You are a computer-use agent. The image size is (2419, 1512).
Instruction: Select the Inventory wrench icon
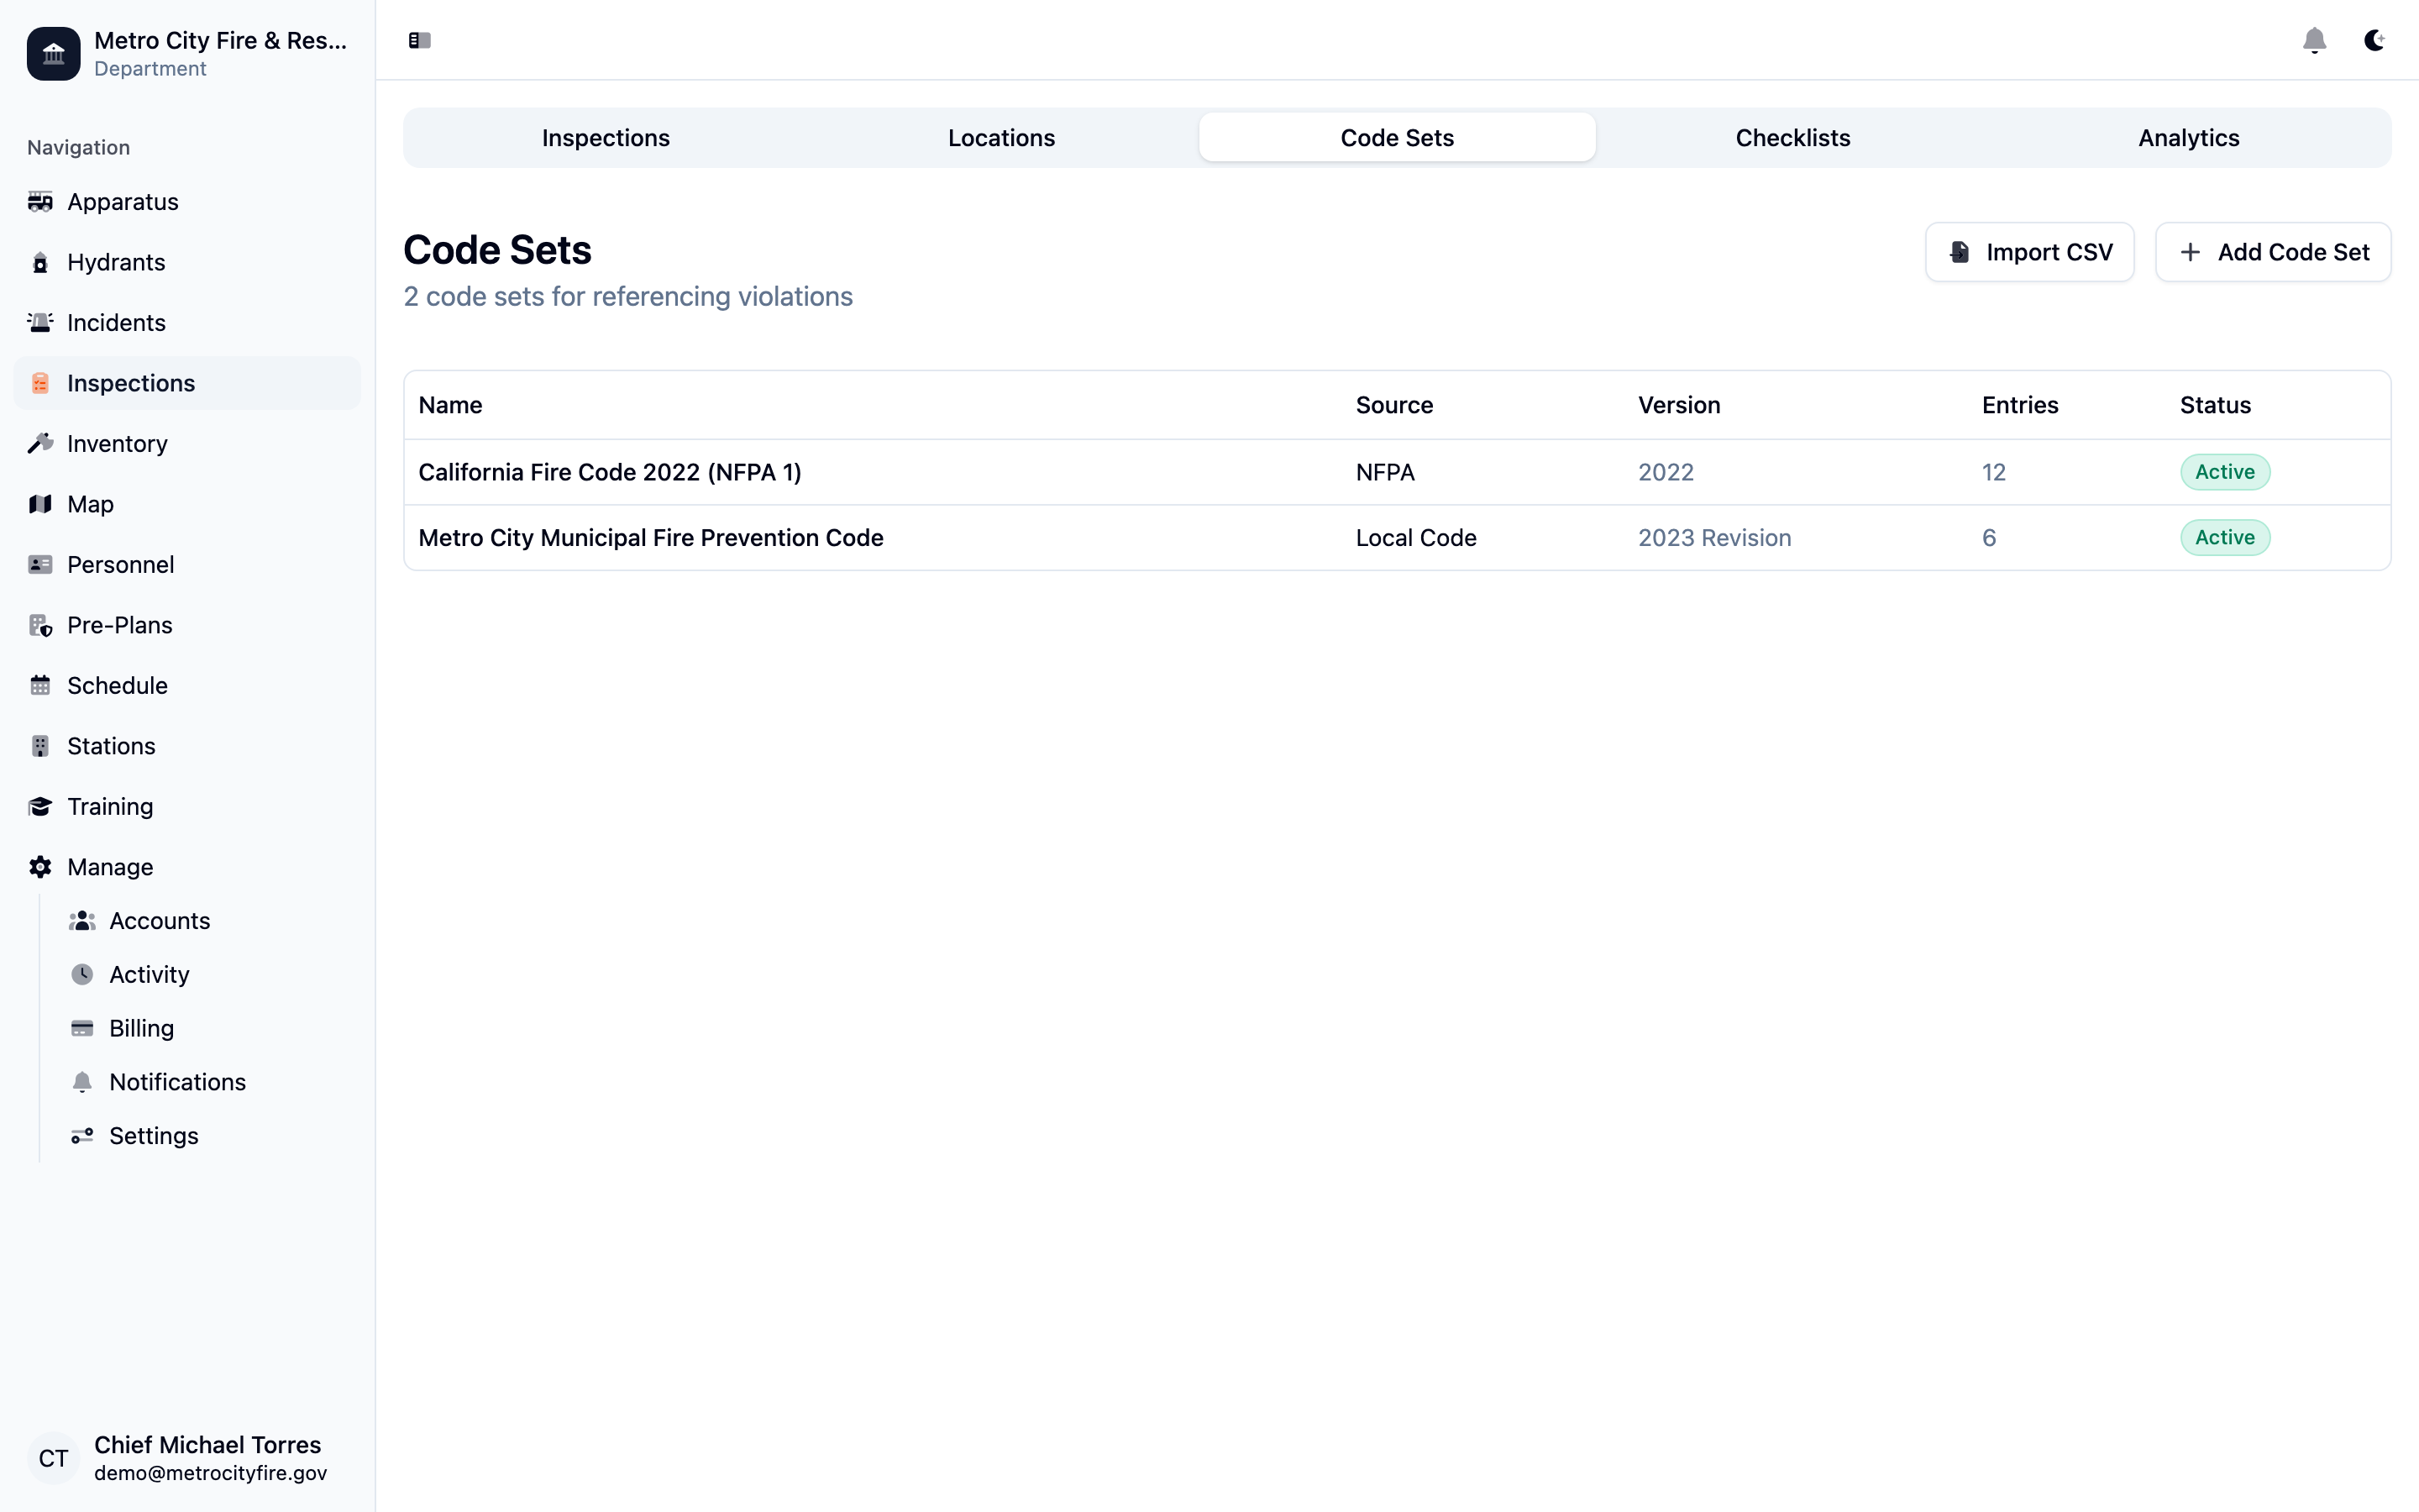pyautogui.click(x=40, y=443)
